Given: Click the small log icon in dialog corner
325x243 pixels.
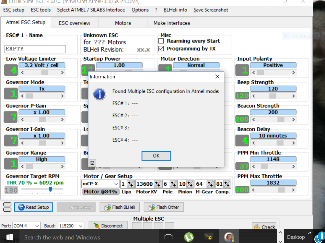Looking at the screenshot, I should [x=92, y=163].
